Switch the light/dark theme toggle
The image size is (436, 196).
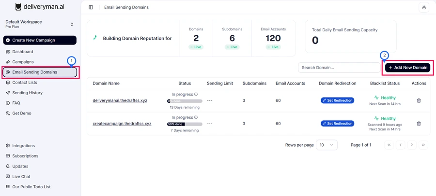(424, 7)
